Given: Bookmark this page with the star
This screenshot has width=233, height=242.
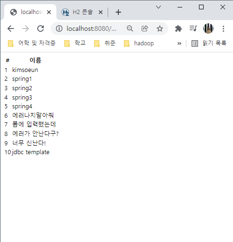Looking at the screenshot, I should 160,28.
